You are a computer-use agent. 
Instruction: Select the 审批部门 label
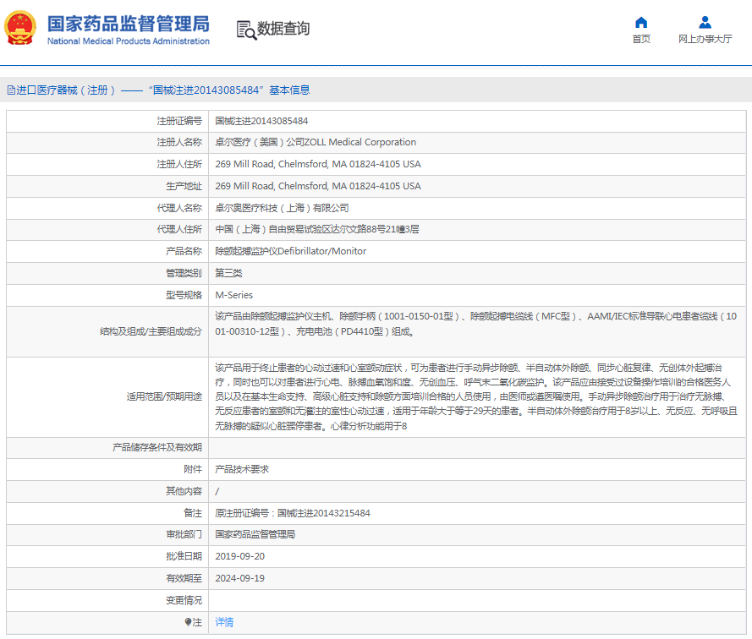coord(184,534)
